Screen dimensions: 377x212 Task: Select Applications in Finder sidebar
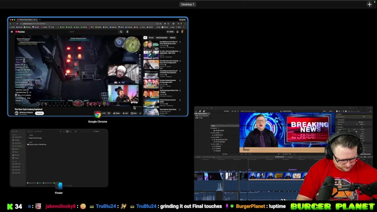[x=17, y=137]
